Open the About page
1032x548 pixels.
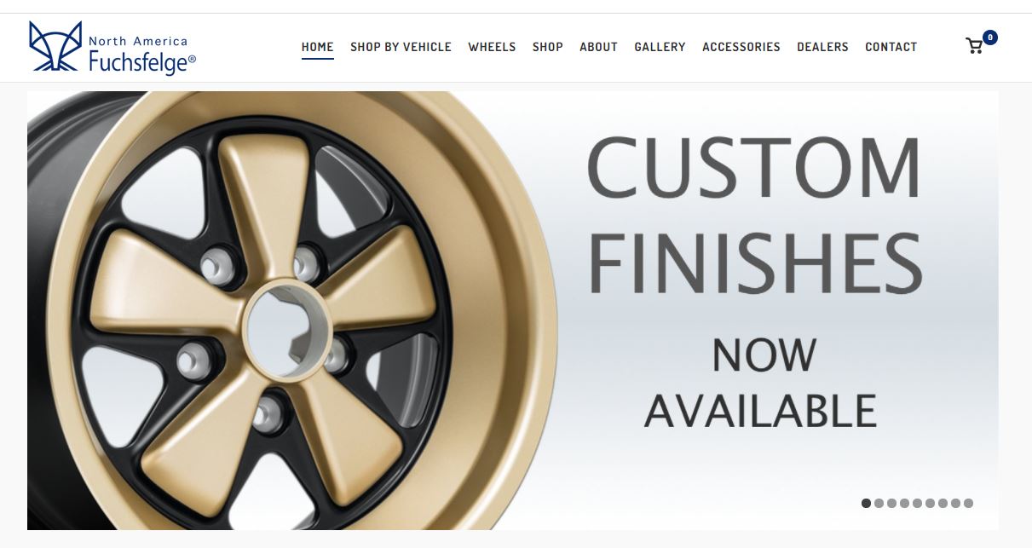tap(598, 47)
